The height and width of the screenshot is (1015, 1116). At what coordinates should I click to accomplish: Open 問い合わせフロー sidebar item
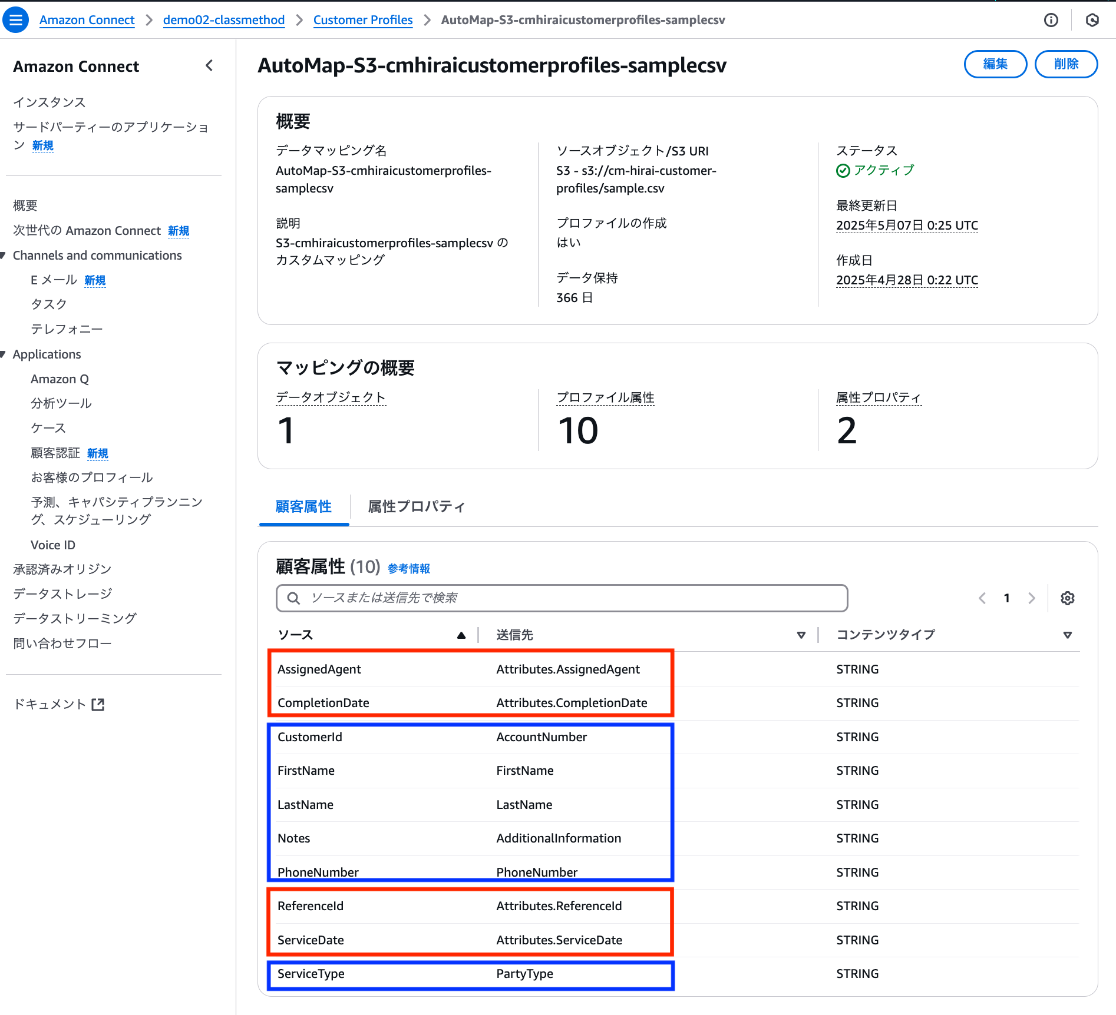(62, 644)
